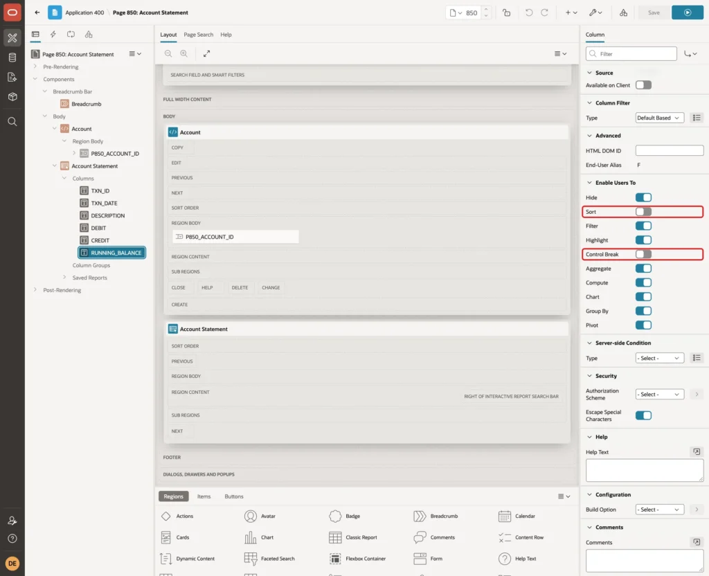Toggle the Compute switch

point(643,282)
